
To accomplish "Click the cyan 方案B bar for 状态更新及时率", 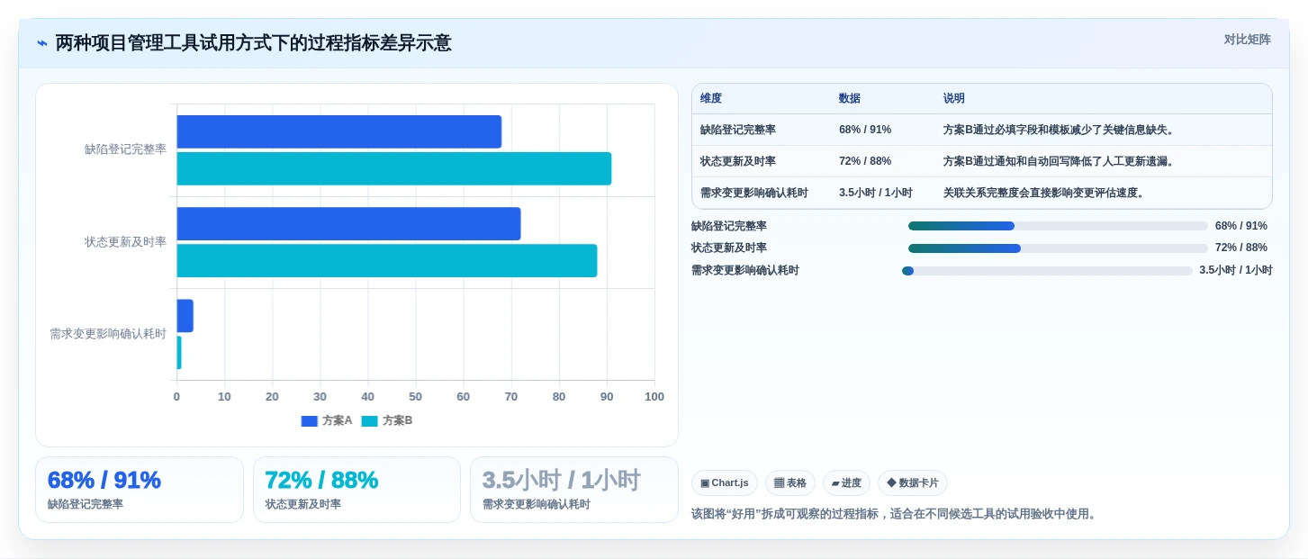I will coord(387,261).
